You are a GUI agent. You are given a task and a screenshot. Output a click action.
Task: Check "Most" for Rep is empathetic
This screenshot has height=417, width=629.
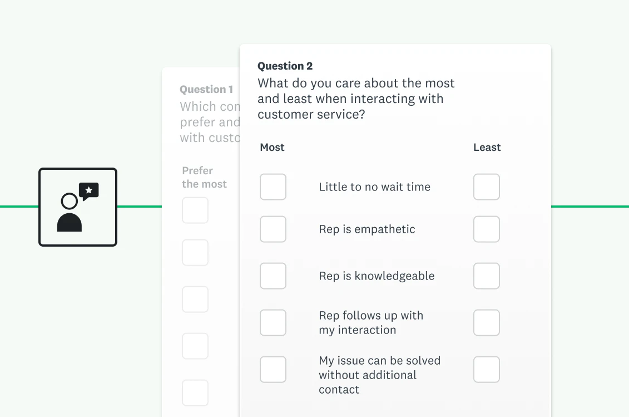click(273, 229)
